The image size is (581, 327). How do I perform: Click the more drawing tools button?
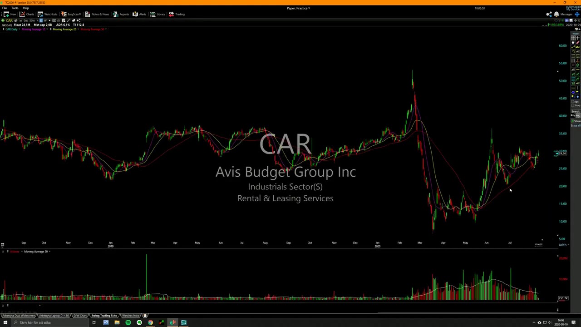click(x=576, y=34)
